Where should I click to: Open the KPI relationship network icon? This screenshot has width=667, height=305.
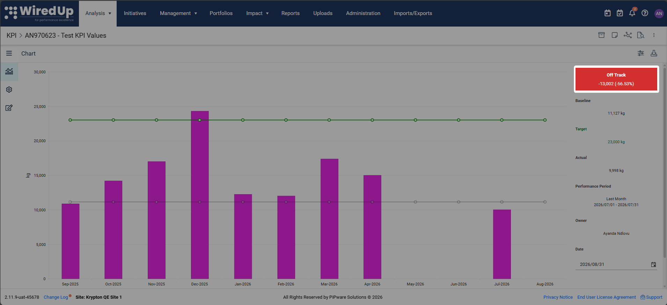628,35
